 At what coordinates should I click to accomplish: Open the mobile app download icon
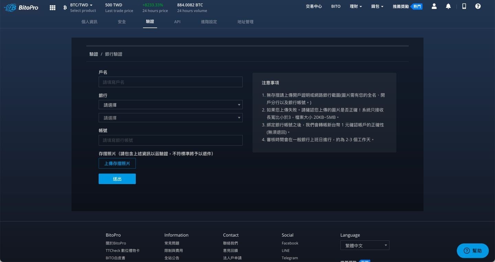(464, 6)
